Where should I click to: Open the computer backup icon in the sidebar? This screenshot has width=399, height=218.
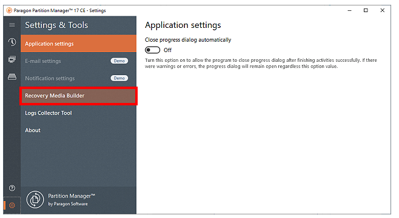[x=12, y=59]
